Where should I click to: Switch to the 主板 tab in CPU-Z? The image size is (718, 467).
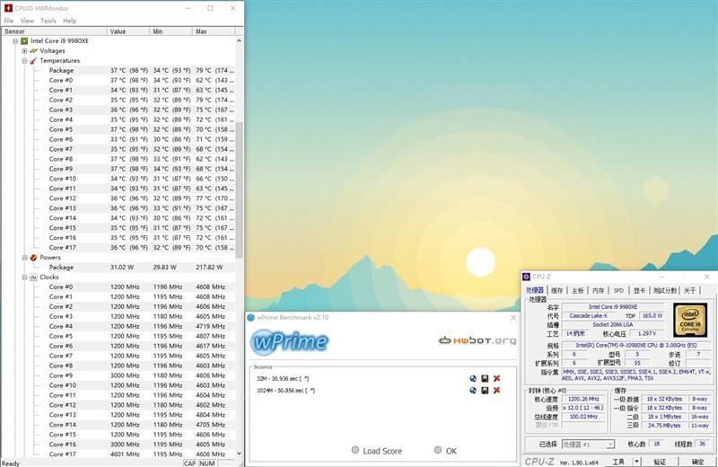(x=578, y=291)
